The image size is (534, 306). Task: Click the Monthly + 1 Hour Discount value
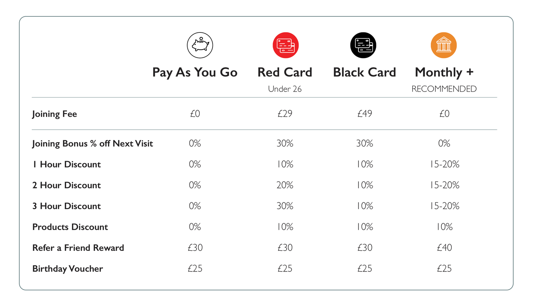tap(445, 164)
